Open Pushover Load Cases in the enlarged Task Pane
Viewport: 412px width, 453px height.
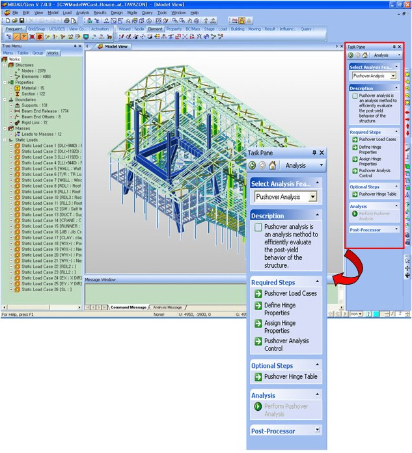point(289,294)
